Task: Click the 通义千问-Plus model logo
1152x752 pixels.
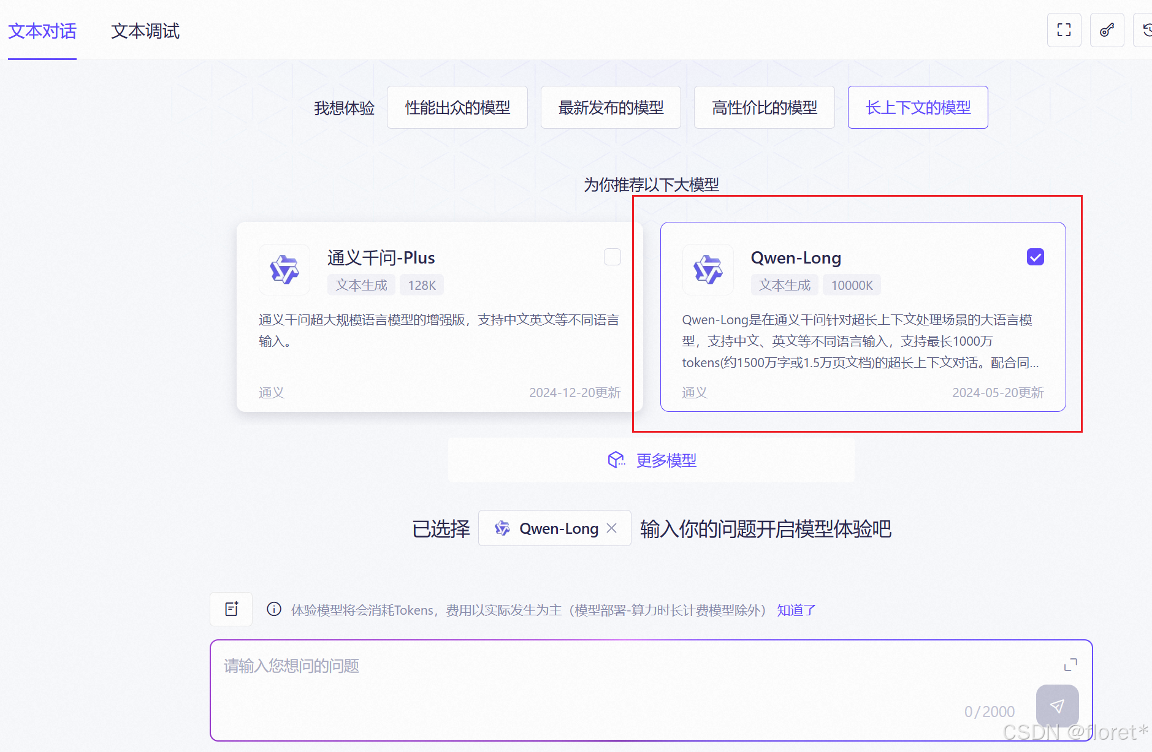Action: (x=284, y=270)
